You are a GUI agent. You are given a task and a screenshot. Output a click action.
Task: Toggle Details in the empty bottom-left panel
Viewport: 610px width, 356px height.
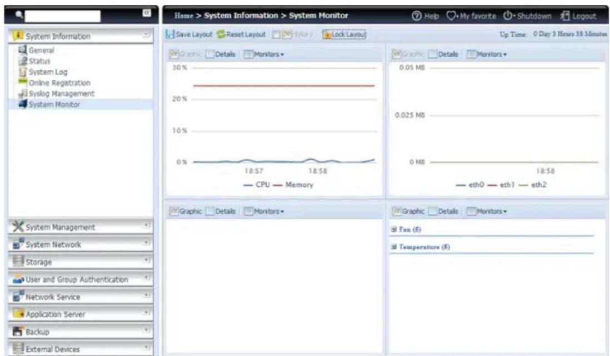pos(221,211)
